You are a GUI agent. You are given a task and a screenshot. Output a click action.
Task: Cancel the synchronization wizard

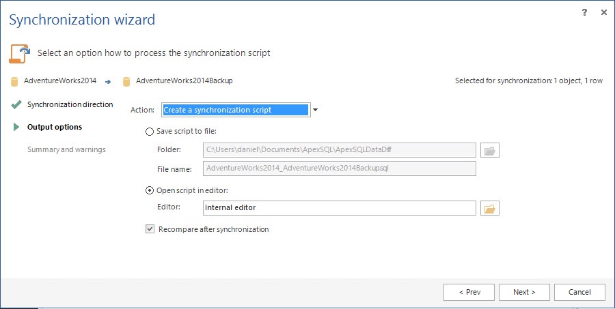coord(579,292)
